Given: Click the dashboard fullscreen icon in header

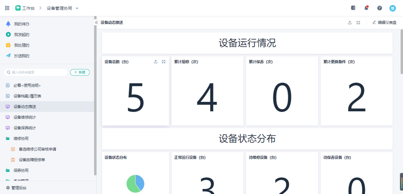Looking at the screenshot, I should [x=358, y=23].
